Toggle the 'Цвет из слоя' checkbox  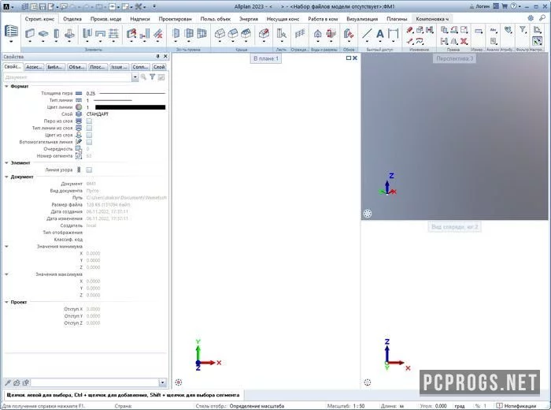[x=89, y=135]
